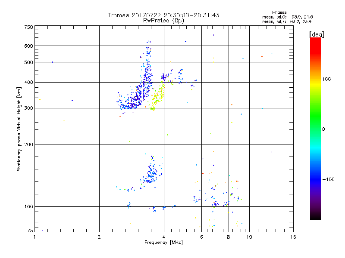Image resolution: width=345 pixels, height=258 pixels.
Task: Click the y-axis tick label "100"
Action: point(28,206)
